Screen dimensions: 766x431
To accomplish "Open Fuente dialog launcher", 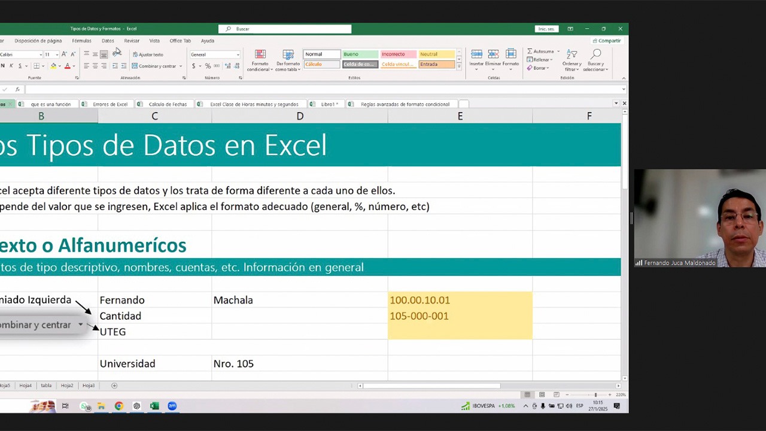I will point(77,78).
